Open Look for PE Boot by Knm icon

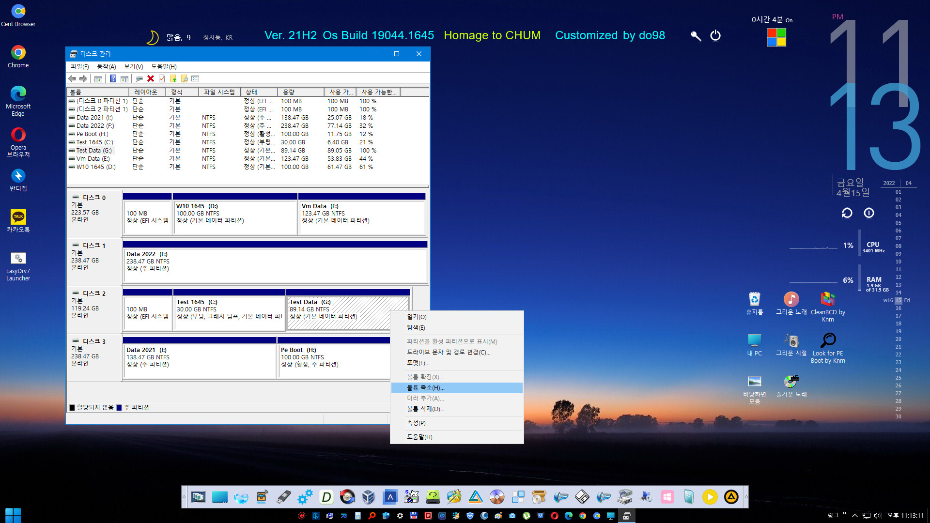pyautogui.click(x=828, y=348)
